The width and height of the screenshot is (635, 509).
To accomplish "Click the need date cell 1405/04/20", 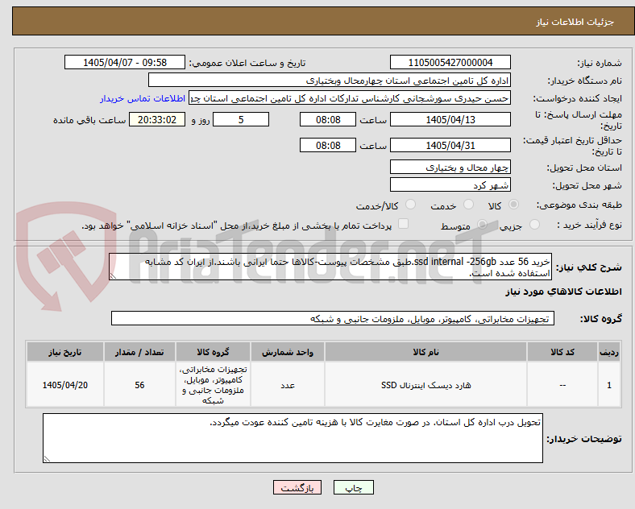I will tap(65, 385).
